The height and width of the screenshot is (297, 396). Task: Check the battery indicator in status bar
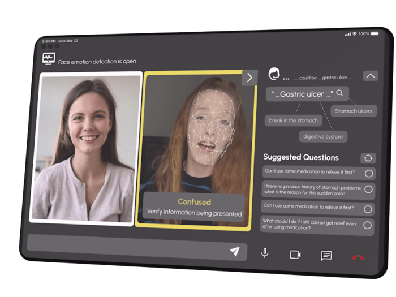pyautogui.click(x=375, y=33)
